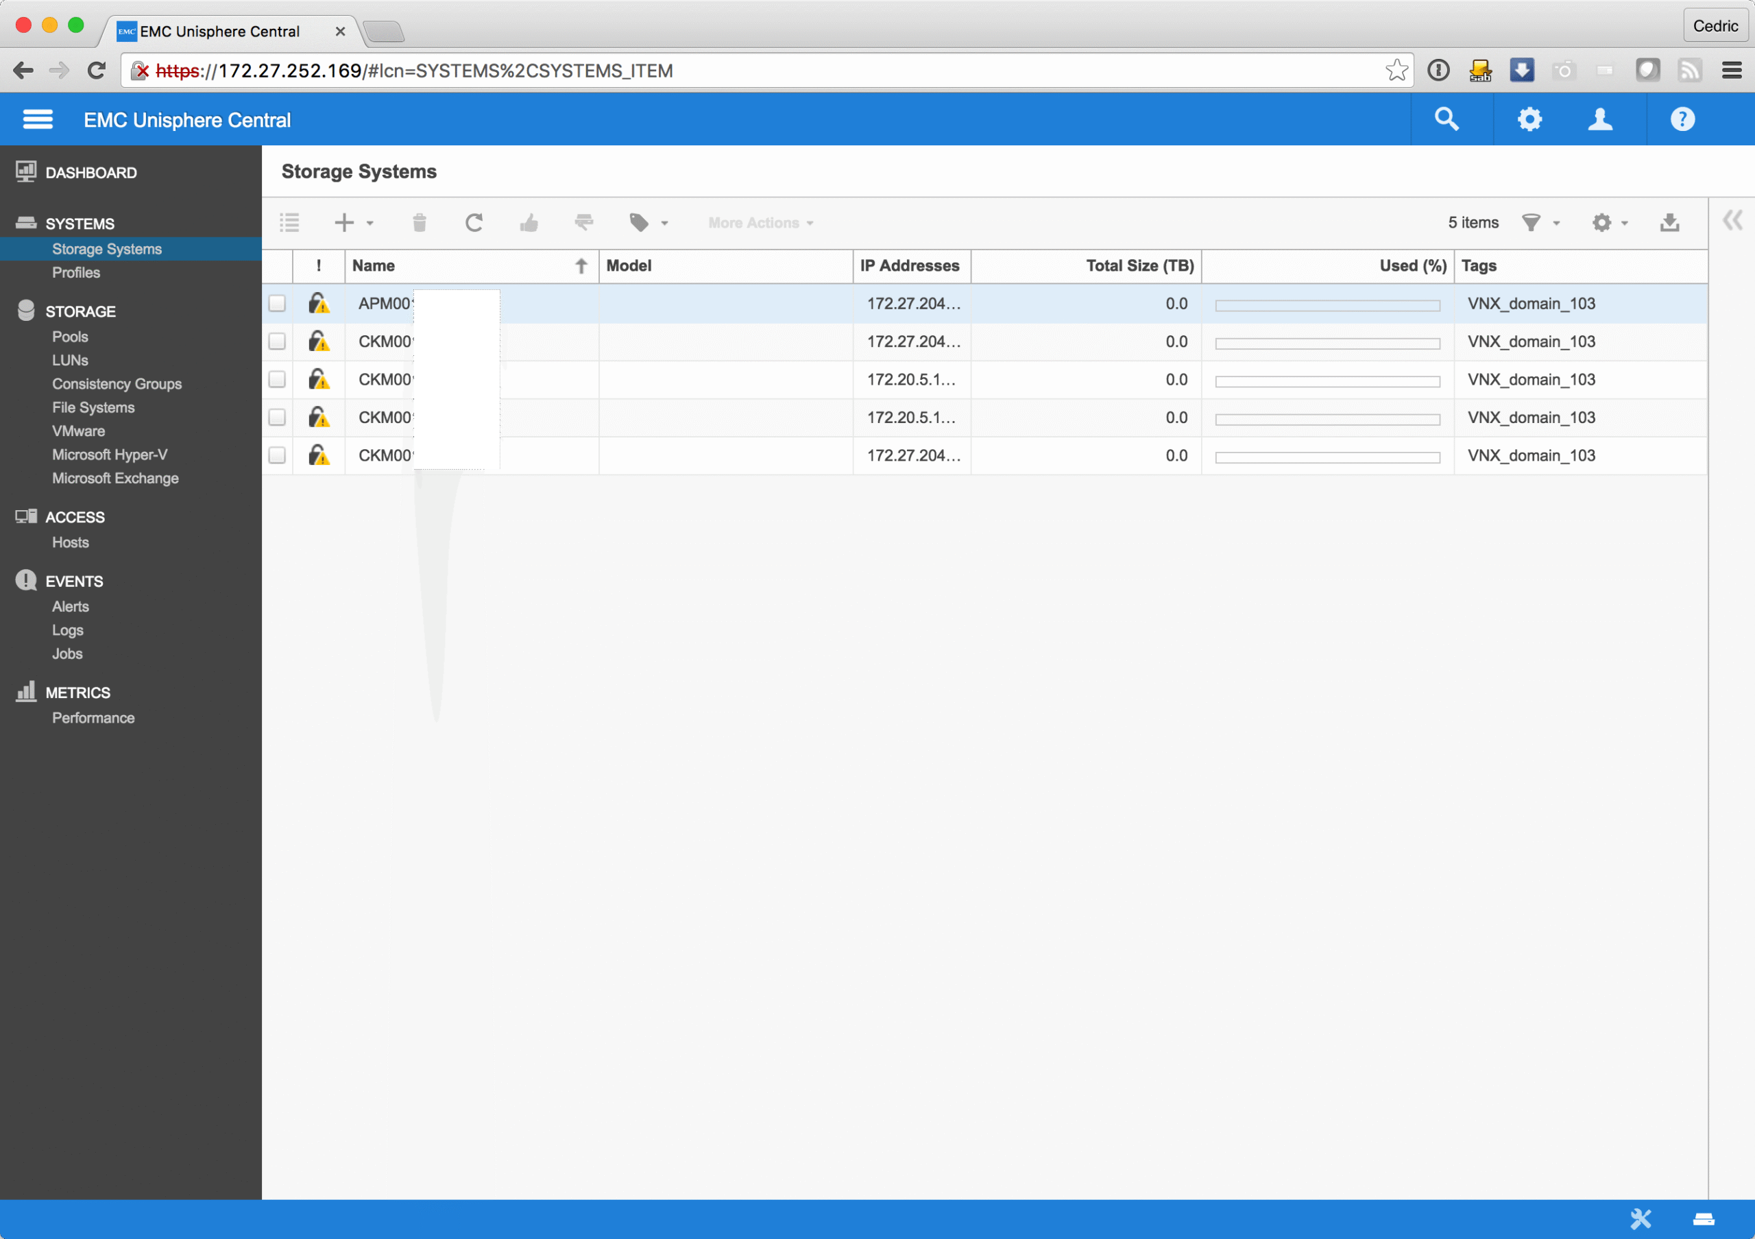Click the thumbs-up acknowledge icon
This screenshot has width=1755, height=1239.
529,222
